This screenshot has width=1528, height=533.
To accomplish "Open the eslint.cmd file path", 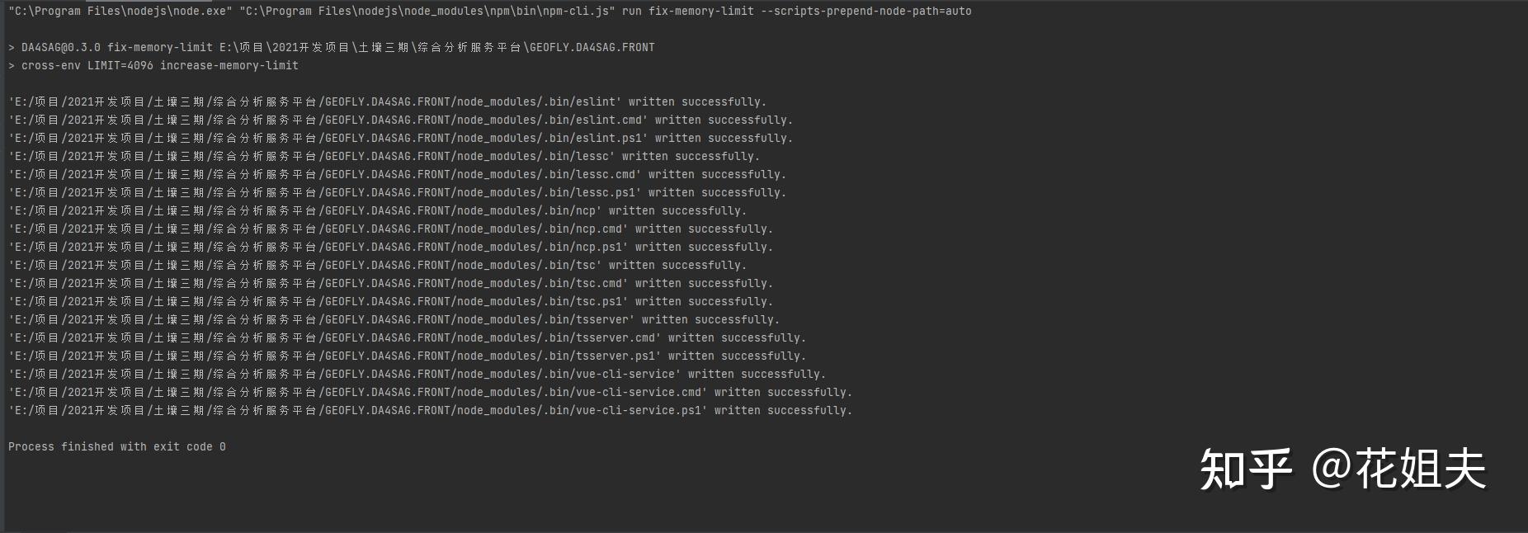I will 328,120.
